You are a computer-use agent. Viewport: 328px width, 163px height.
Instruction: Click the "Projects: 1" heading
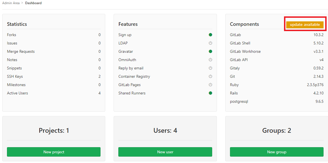pos(54,131)
